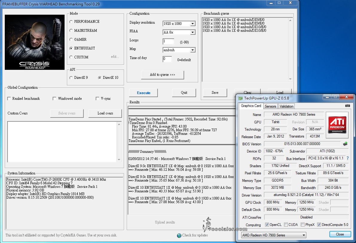
Task: Click the Custom Cvars scrollbar down arrow
Action: pos(119,160)
